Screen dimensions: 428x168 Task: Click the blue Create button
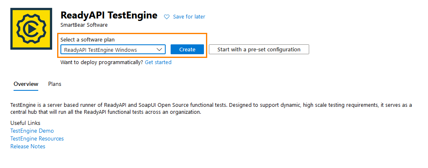[187, 49]
